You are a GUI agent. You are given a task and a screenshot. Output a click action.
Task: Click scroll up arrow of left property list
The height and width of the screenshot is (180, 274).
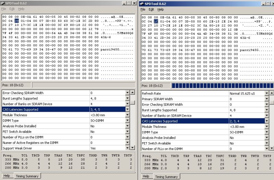pyautogui.click(x=133, y=92)
